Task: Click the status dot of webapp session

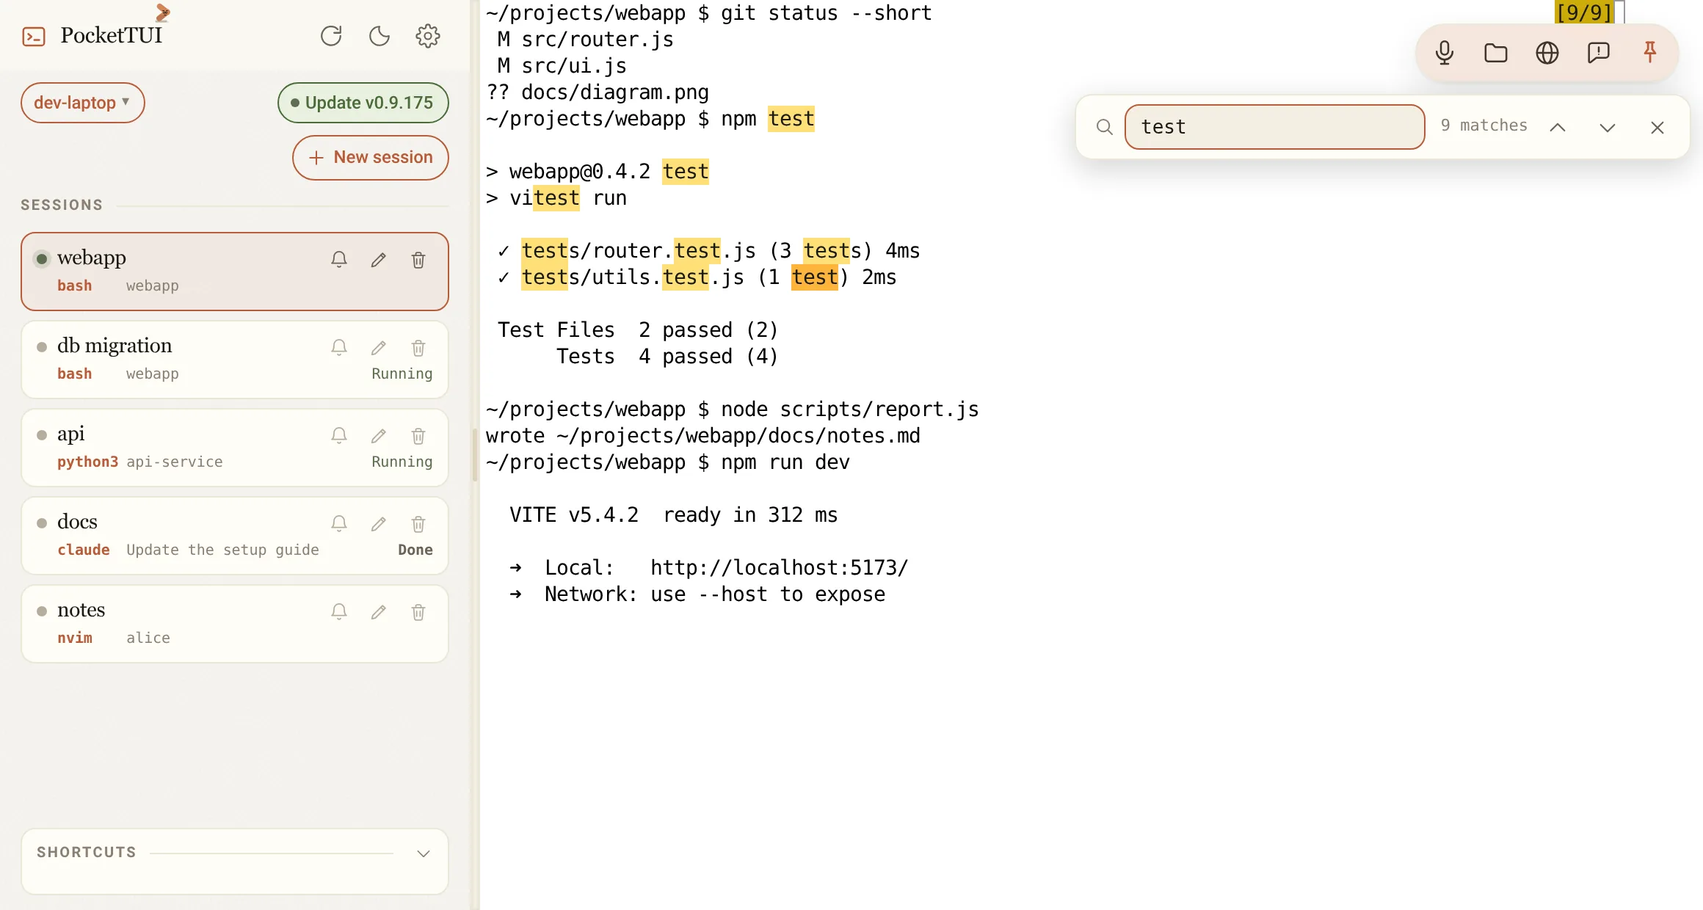Action: (42, 258)
